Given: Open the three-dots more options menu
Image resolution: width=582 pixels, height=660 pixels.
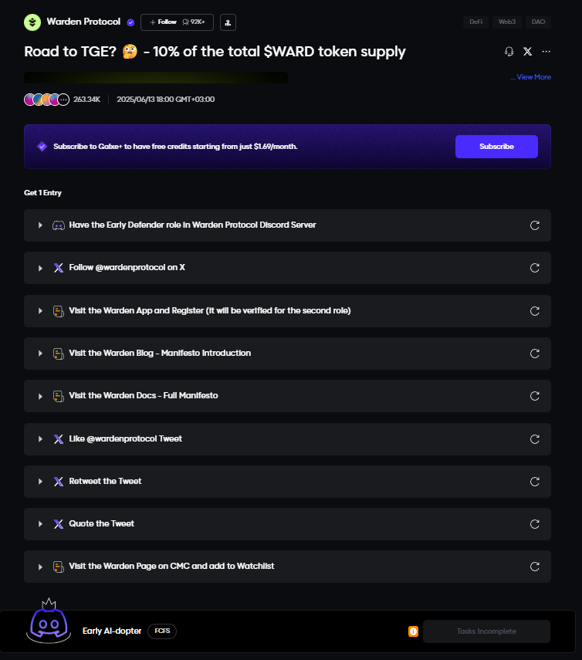Looking at the screenshot, I should (546, 52).
